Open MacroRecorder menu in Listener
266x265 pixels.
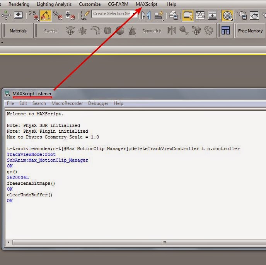pyautogui.click(x=67, y=103)
